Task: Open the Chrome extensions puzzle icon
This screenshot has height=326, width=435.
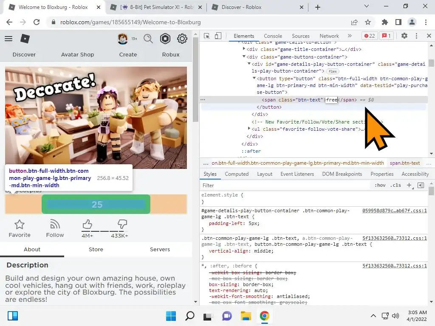Action: click(385, 22)
